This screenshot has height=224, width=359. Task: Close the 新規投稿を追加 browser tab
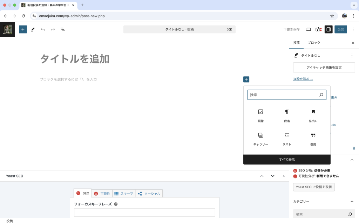click(73, 5)
